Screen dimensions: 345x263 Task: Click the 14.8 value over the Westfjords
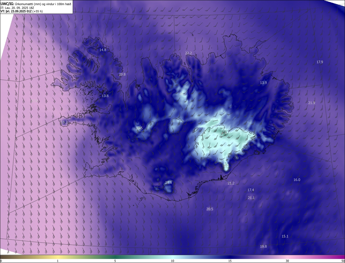103,50
